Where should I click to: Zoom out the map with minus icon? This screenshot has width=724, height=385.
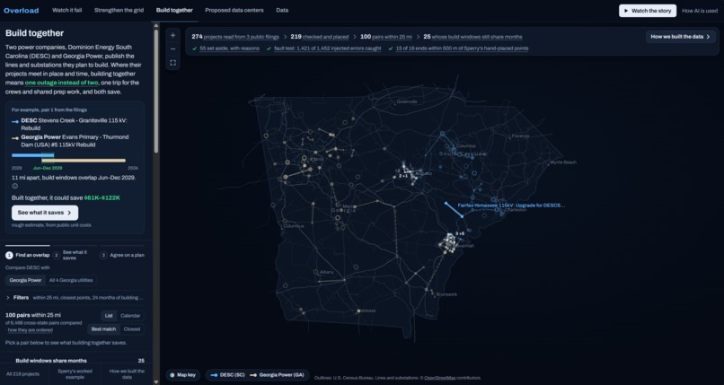click(172, 48)
